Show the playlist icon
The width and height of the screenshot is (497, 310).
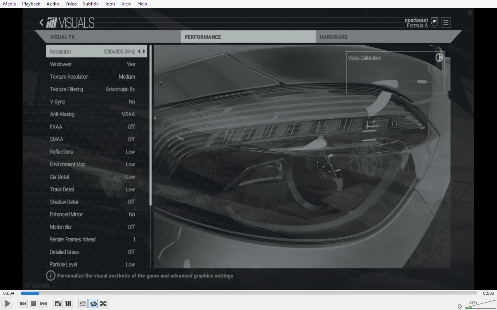(83, 303)
